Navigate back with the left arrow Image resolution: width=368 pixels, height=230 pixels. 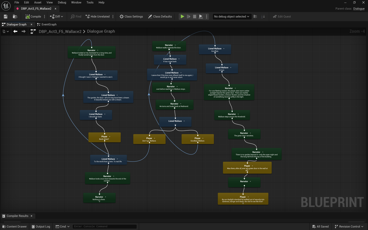coord(16,31)
